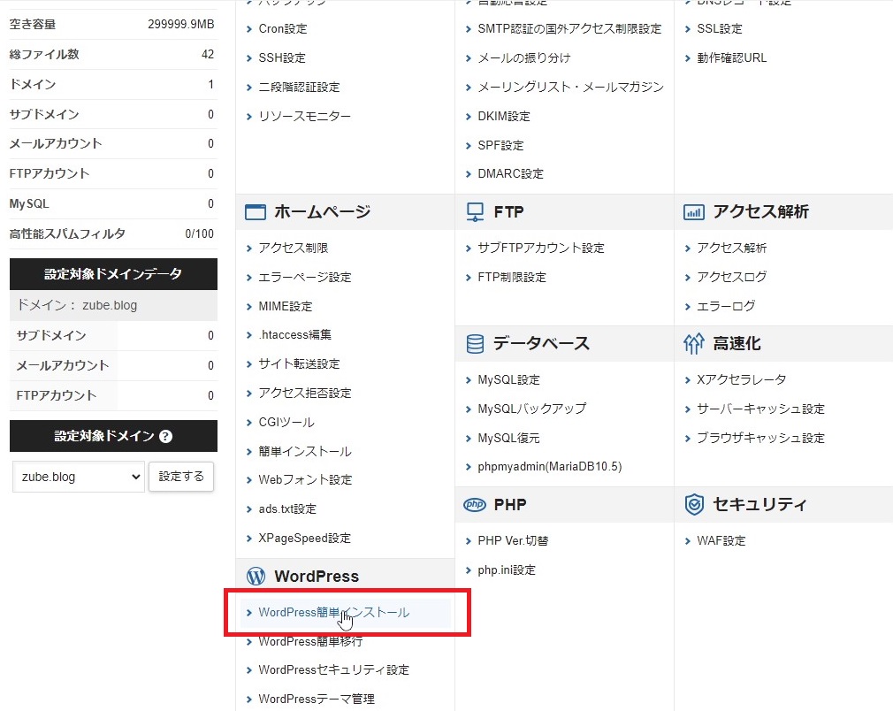Open DMARC設定
The image size is (893, 711).
click(x=511, y=173)
